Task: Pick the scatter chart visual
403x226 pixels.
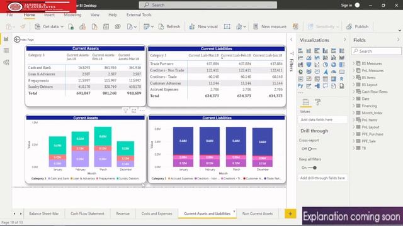Action: coord(317,65)
